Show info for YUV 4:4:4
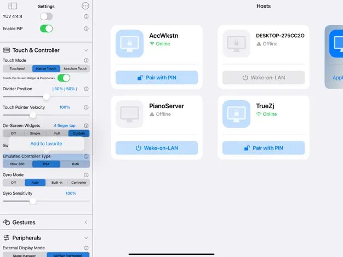 tap(86, 16)
